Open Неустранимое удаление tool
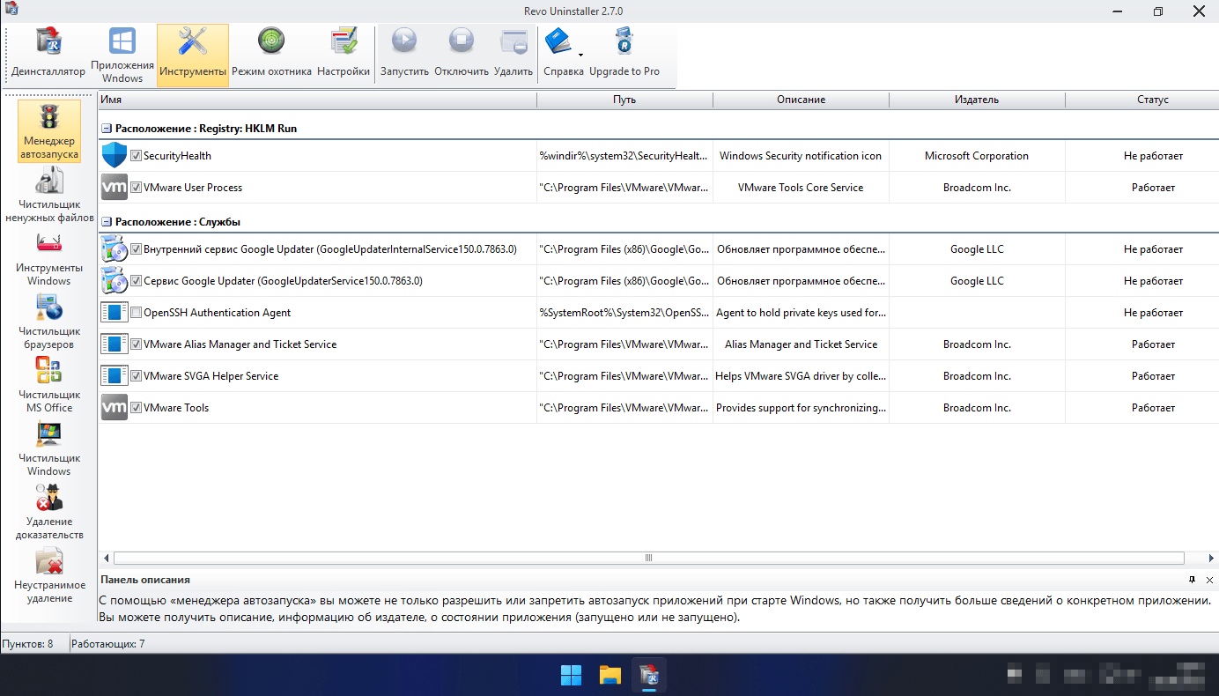This screenshot has height=696, width=1219. tap(49, 575)
